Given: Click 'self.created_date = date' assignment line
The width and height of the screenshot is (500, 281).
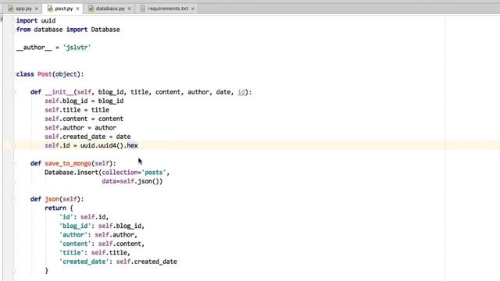Looking at the screenshot, I should tap(87, 137).
